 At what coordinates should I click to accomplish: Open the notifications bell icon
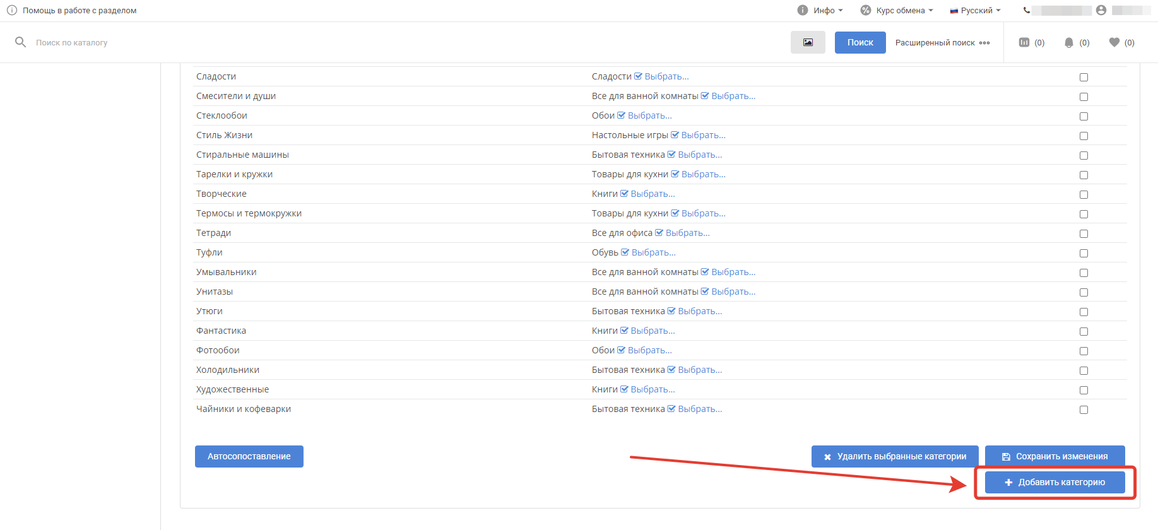tap(1068, 43)
